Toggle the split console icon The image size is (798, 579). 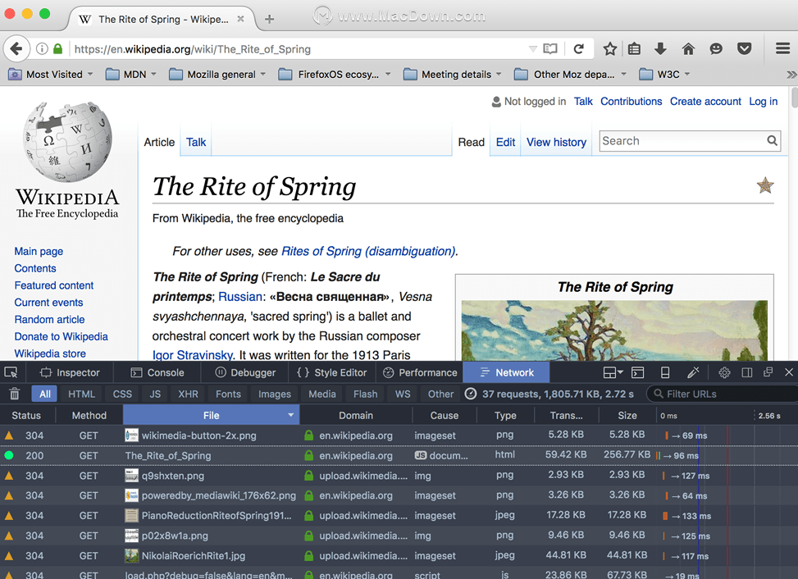[638, 372]
